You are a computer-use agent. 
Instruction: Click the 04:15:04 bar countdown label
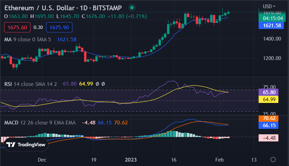pyautogui.click(x=270, y=18)
